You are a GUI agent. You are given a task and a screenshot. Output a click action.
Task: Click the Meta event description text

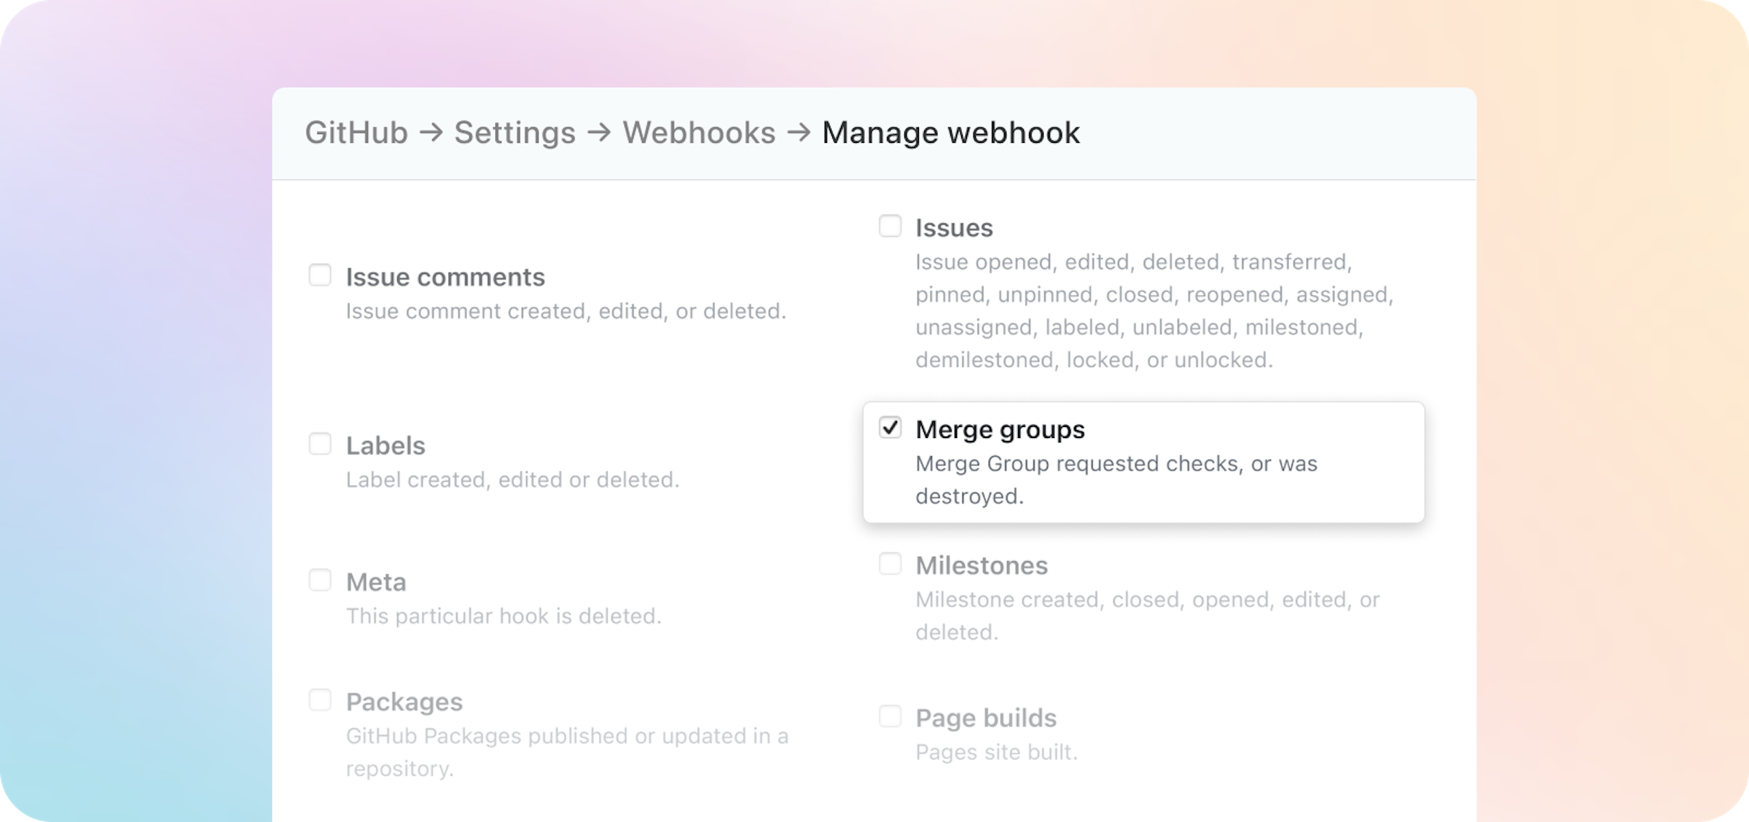point(505,616)
